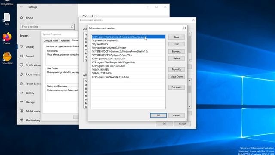Select the Java\jdk-11.0.8\bin entry
Viewport: 275px width, 155px height.
(x=128, y=77)
